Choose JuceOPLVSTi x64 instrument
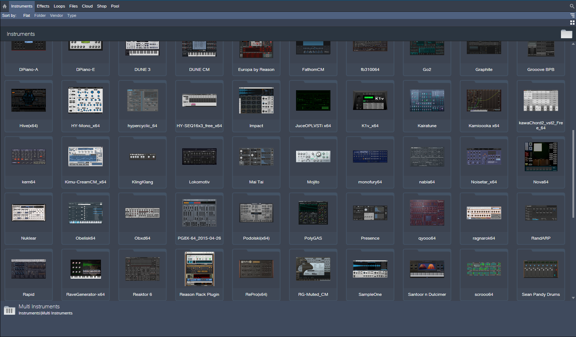This screenshot has height=337, width=576. [x=313, y=106]
